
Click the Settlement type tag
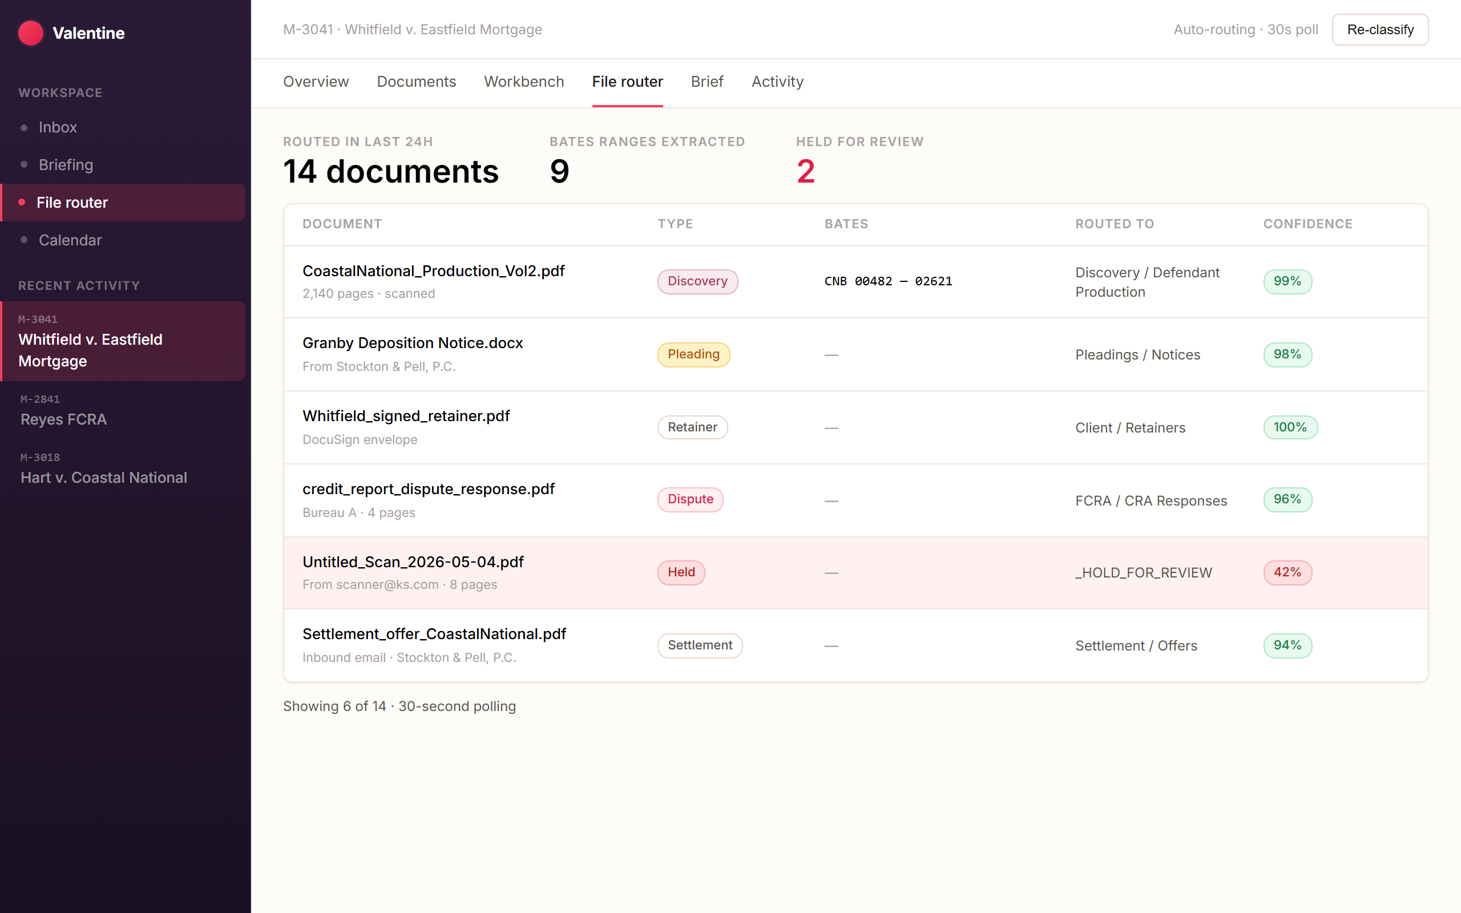(700, 645)
